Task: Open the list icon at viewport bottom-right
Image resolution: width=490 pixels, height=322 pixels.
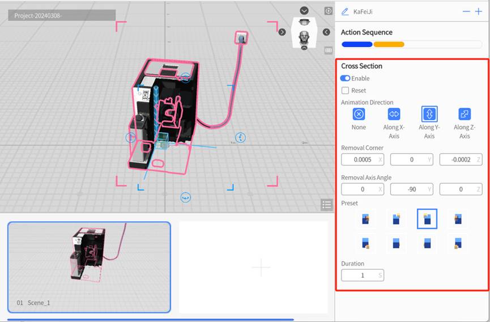Action: [326, 205]
